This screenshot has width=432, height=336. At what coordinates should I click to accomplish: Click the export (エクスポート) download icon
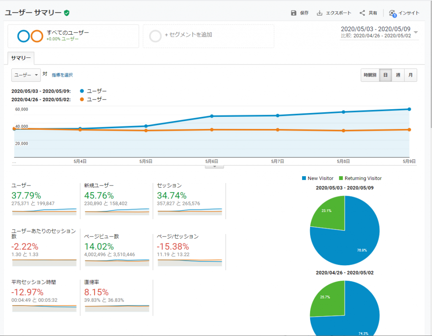coord(319,13)
